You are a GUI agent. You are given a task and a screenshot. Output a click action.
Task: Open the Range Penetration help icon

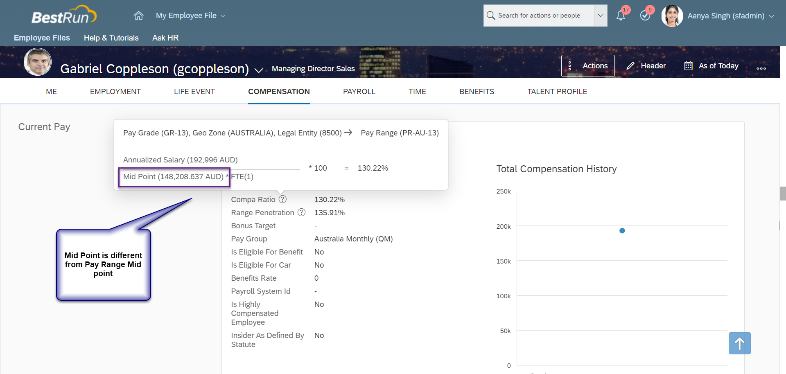301,212
